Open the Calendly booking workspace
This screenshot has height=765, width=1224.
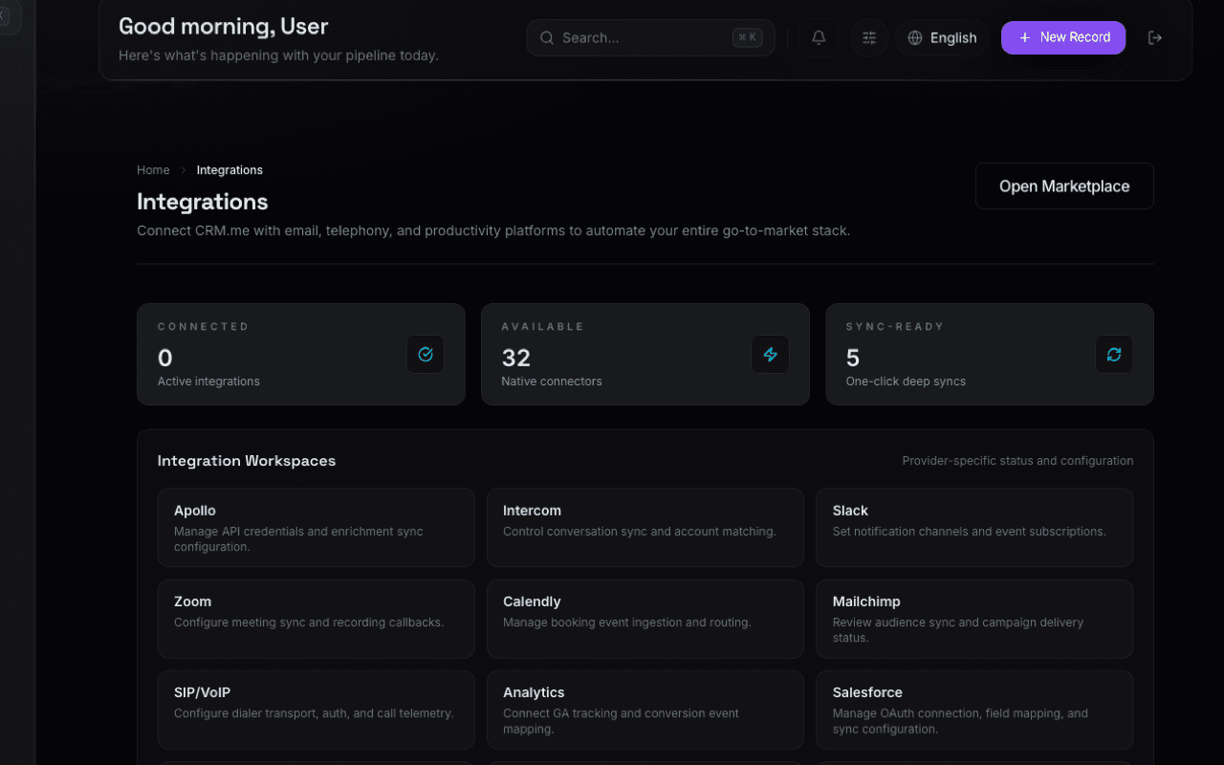point(645,619)
